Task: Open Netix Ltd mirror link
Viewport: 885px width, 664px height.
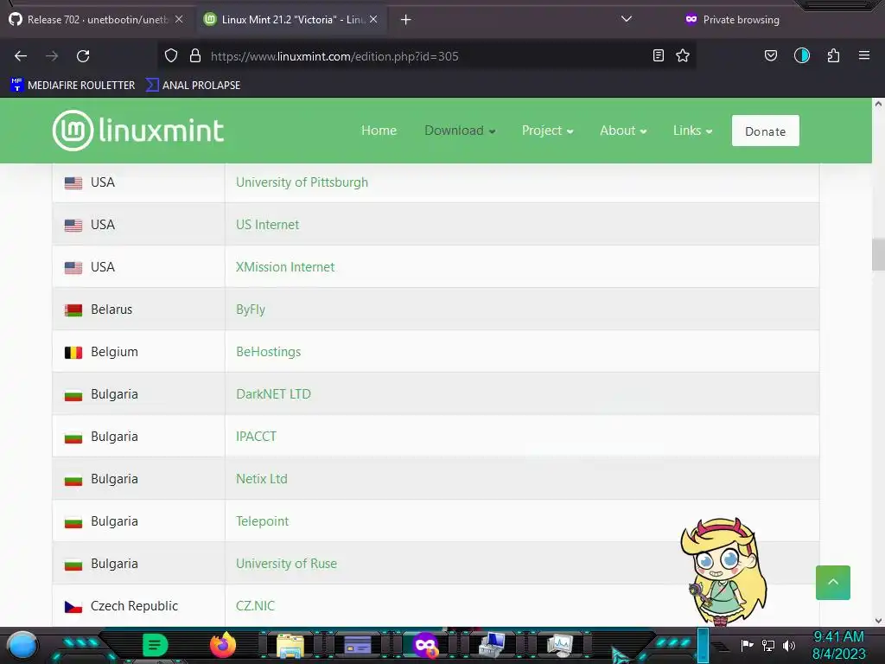Action: point(261,479)
